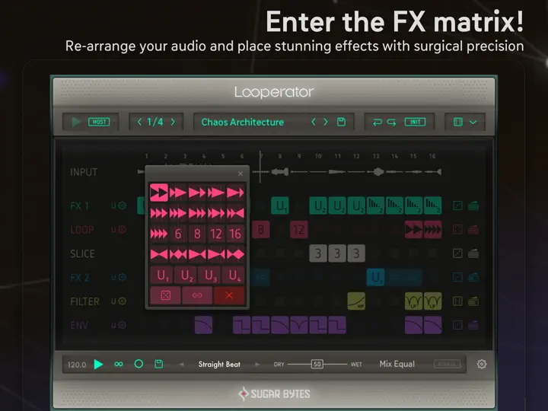Click the blue U2 cell in FX 2 row
Viewport: 548px width, 411px height.
click(x=376, y=277)
